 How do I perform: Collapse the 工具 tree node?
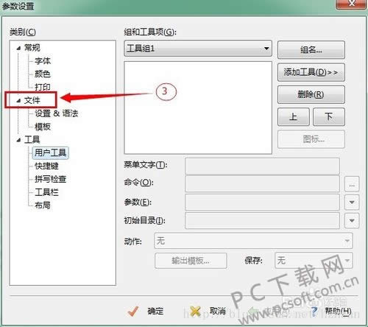(x=18, y=140)
